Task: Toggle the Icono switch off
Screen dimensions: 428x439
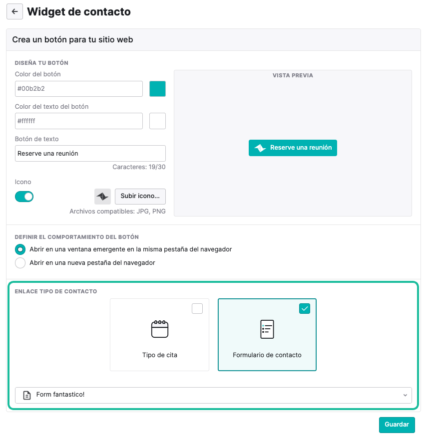Action: click(x=24, y=197)
